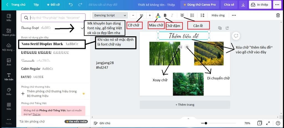Open the Ảnh photos panel
284x128 pixels.
click(9, 62)
